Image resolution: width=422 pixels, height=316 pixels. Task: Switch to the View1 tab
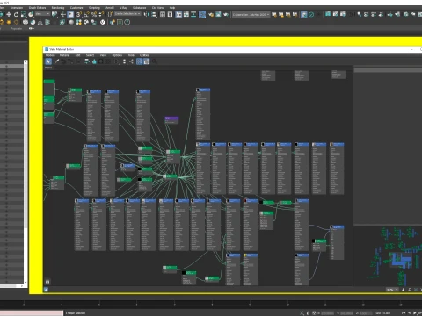point(48,68)
